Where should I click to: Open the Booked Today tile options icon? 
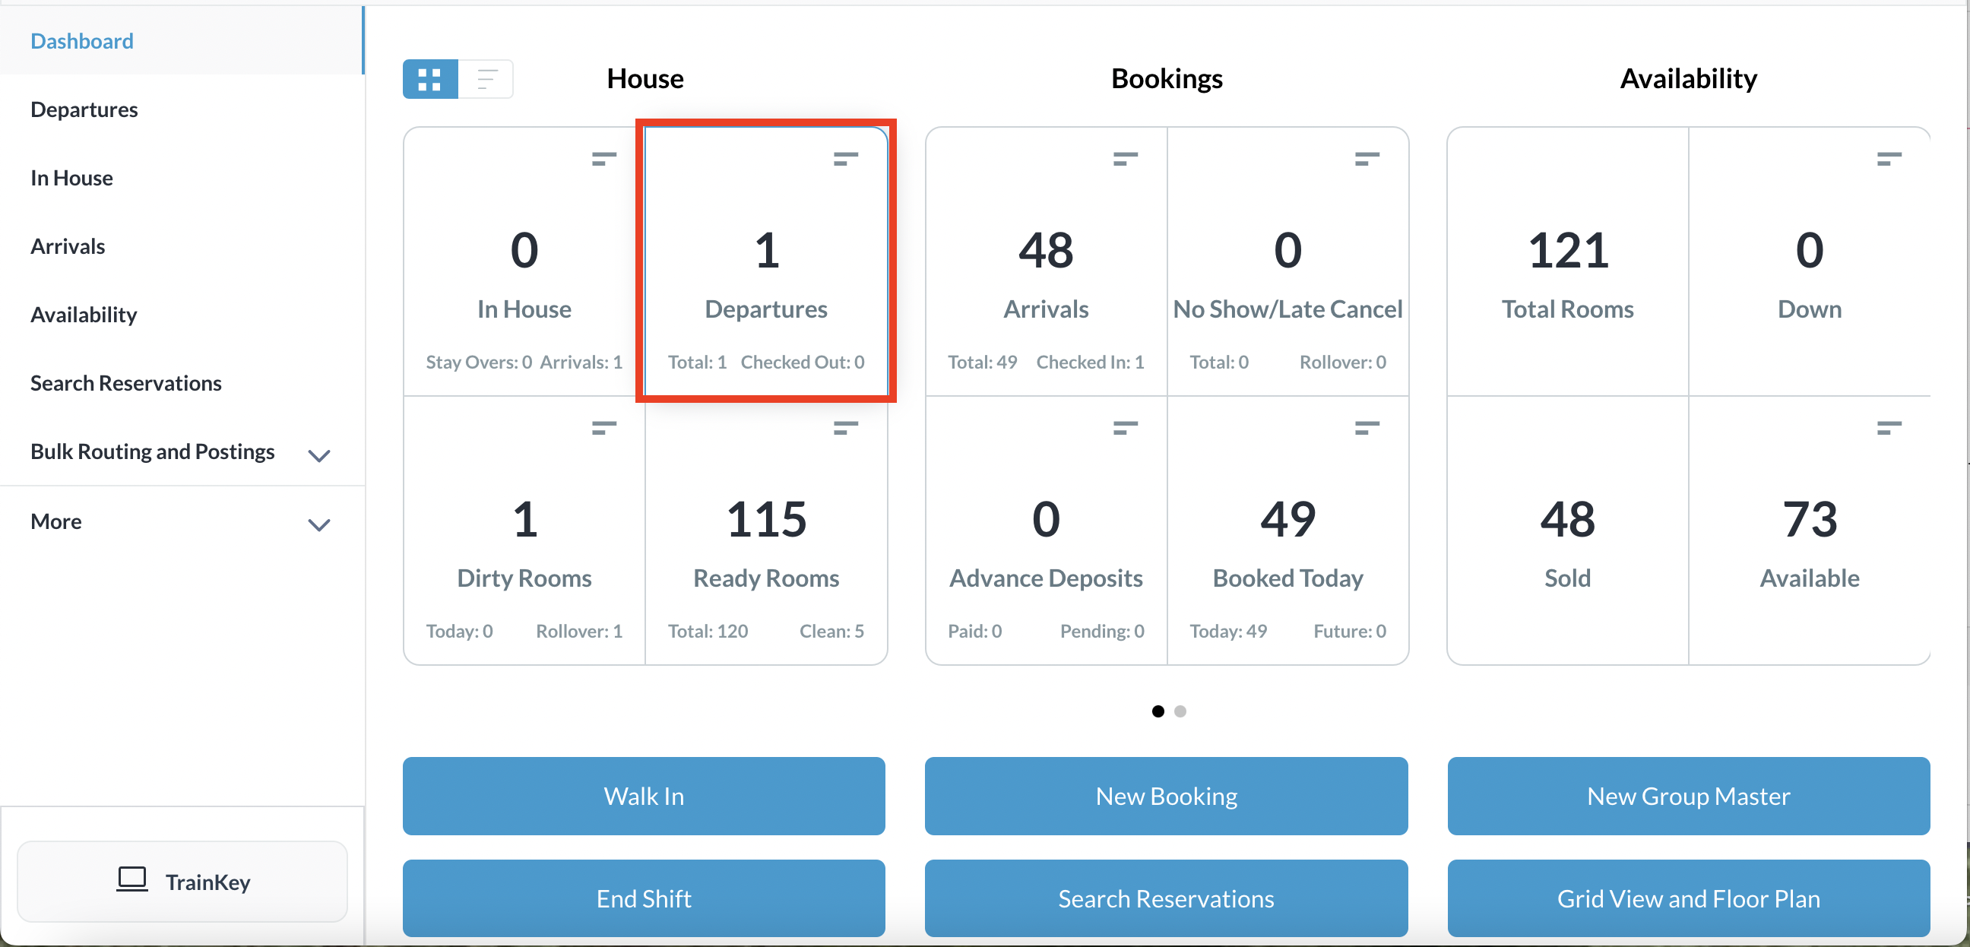point(1367,429)
